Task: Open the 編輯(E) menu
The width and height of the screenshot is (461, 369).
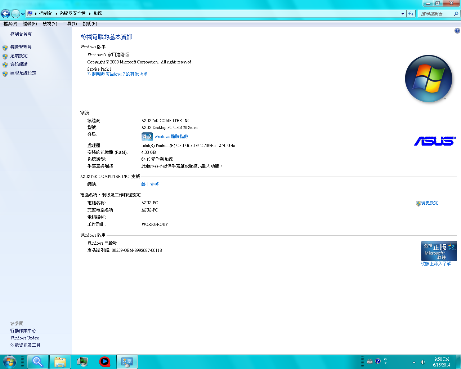Action: 30,24
